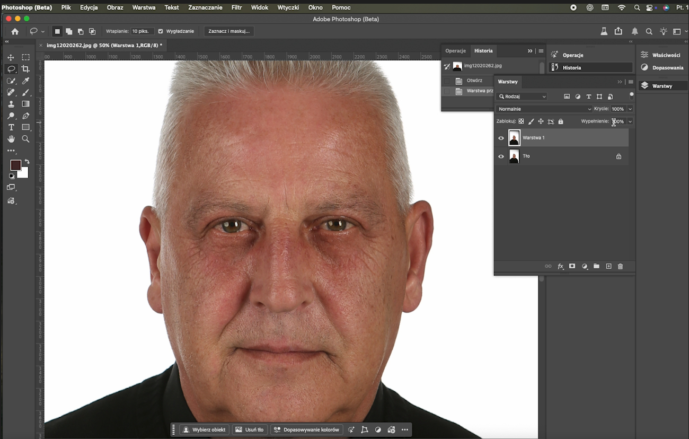Hide the Warstwa 1 layer
689x439 pixels.
(x=501, y=138)
